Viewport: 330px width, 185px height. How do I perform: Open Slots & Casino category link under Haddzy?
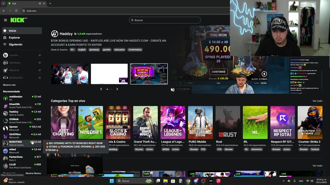click(x=59, y=50)
